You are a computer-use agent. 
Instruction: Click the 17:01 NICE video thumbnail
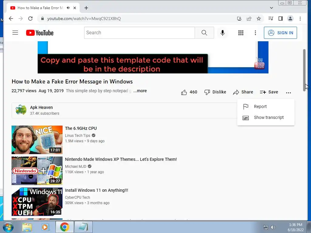37,140
